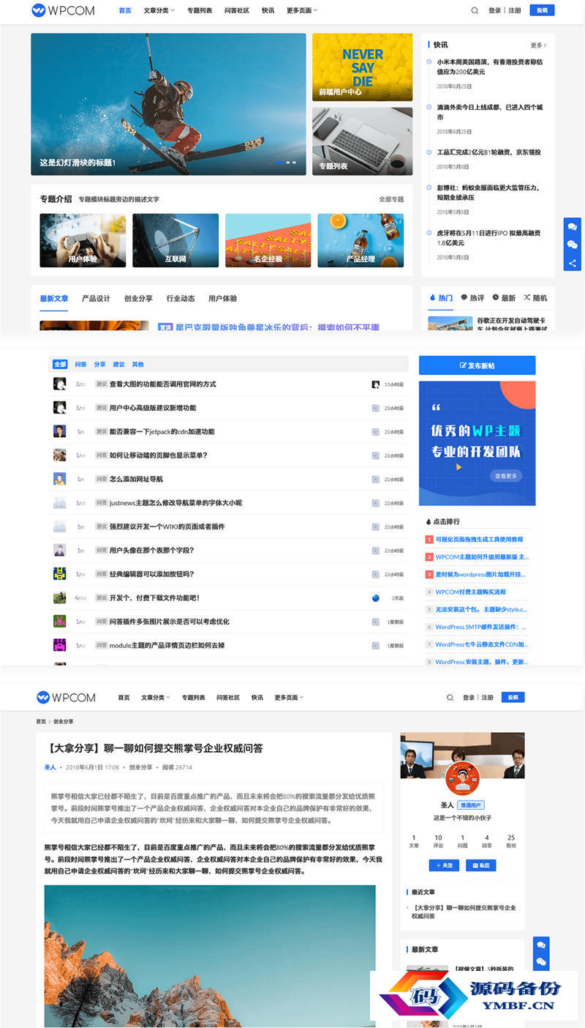The image size is (585, 1028).
Task: Open 互联网 topic thumbnail
Action: coord(175,240)
